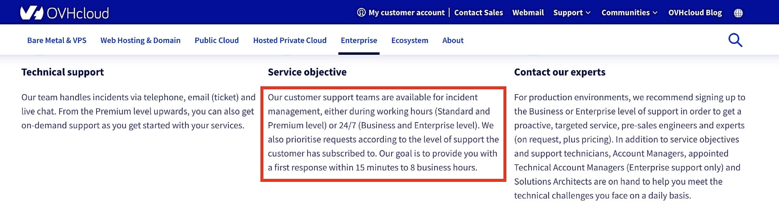Open the globe language selector
Image resolution: width=779 pixels, height=224 pixels.
738,13
